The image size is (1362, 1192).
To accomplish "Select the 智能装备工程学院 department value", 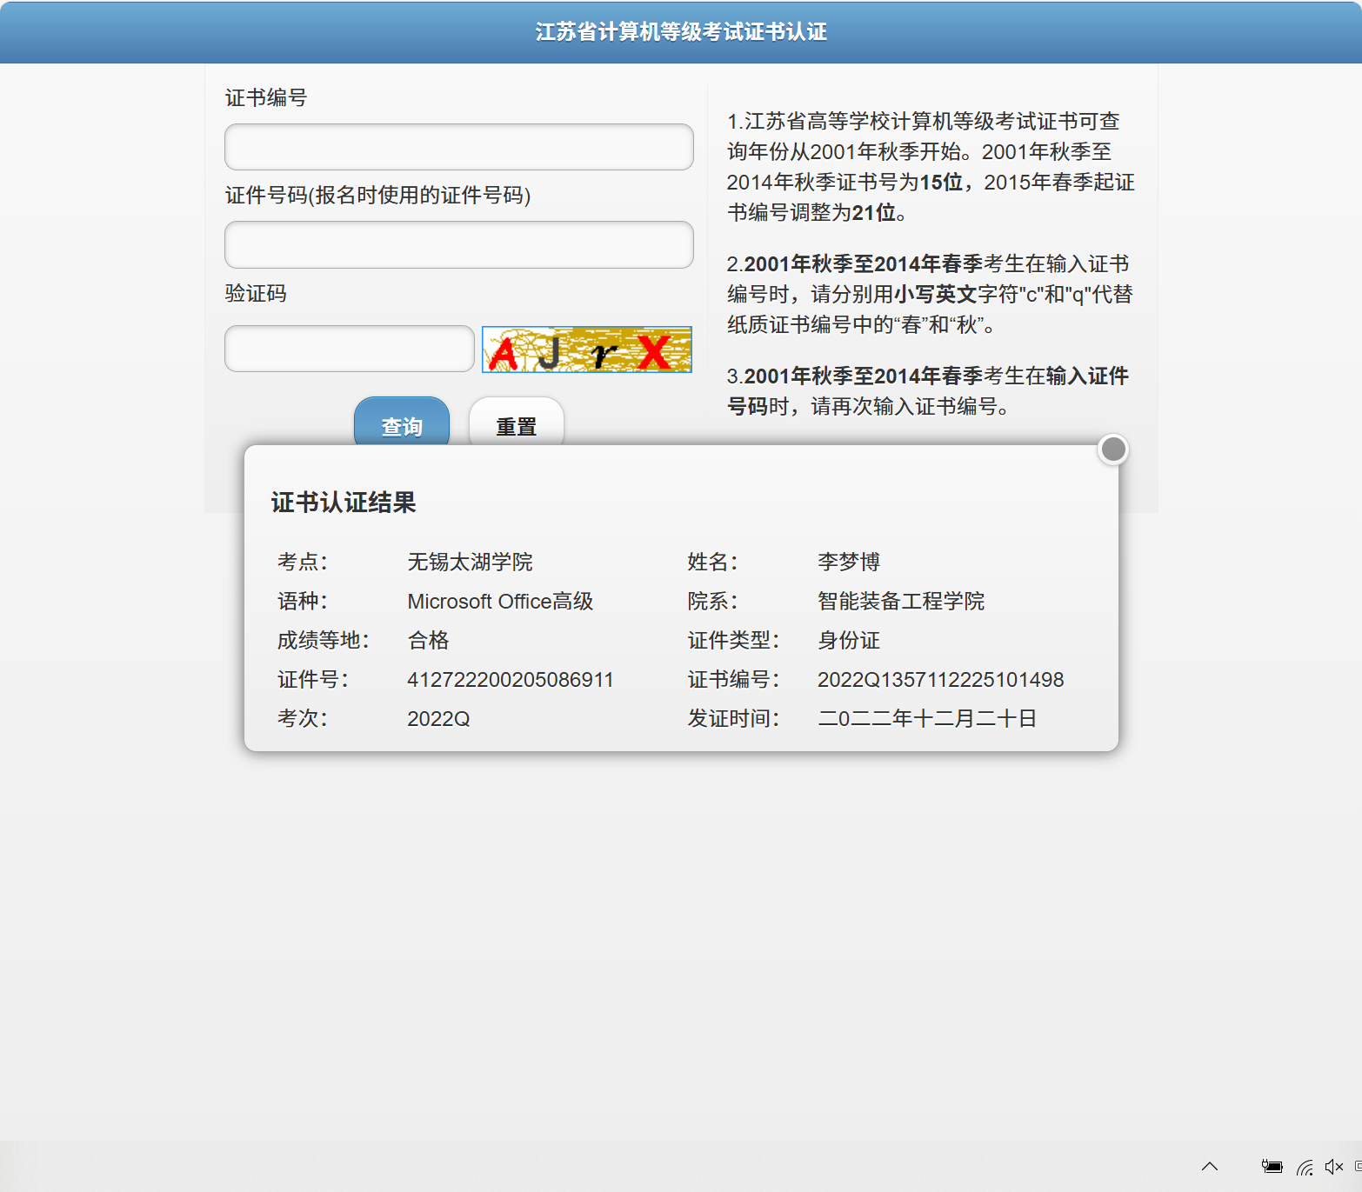I will [x=901, y=601].
